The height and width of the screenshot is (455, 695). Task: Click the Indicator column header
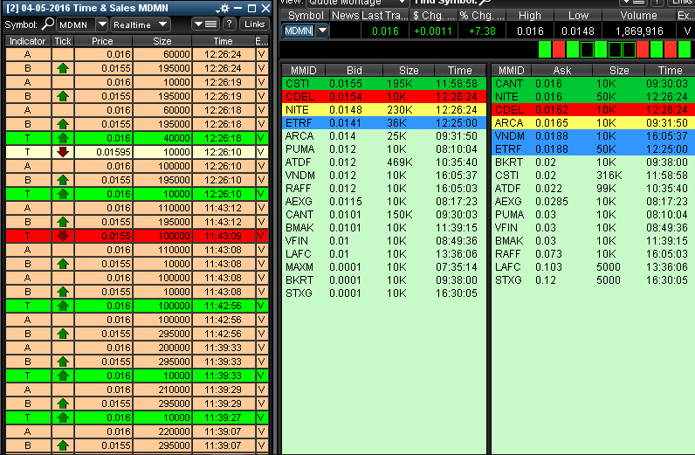tap(28, 41)
